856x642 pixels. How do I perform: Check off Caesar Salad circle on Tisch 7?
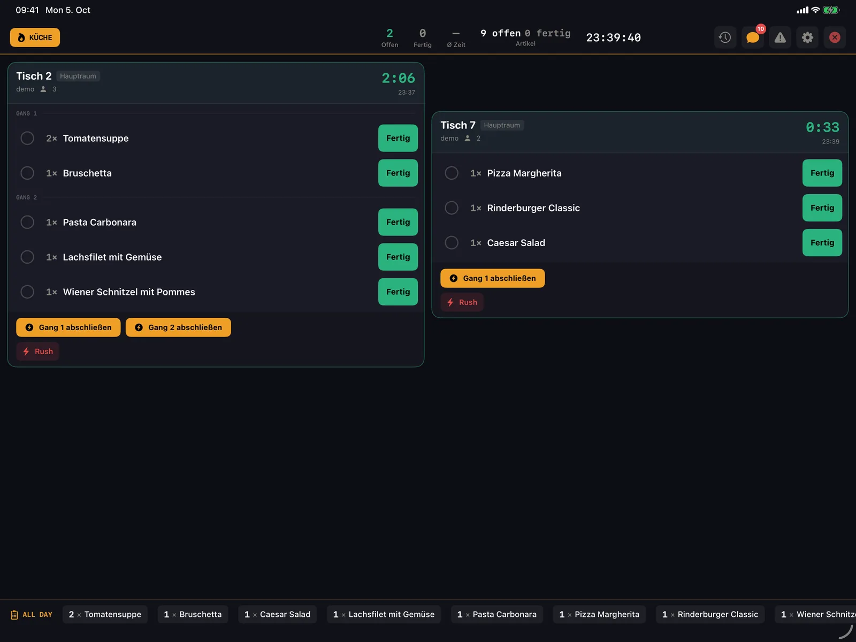pos(452,242)
